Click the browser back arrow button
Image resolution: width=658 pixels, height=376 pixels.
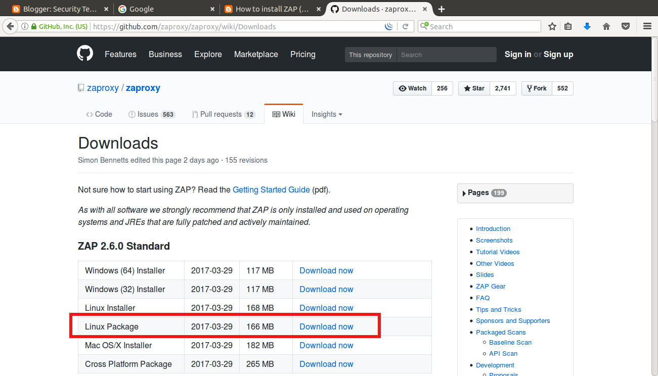pyautogui.click(x=10, y=26)
